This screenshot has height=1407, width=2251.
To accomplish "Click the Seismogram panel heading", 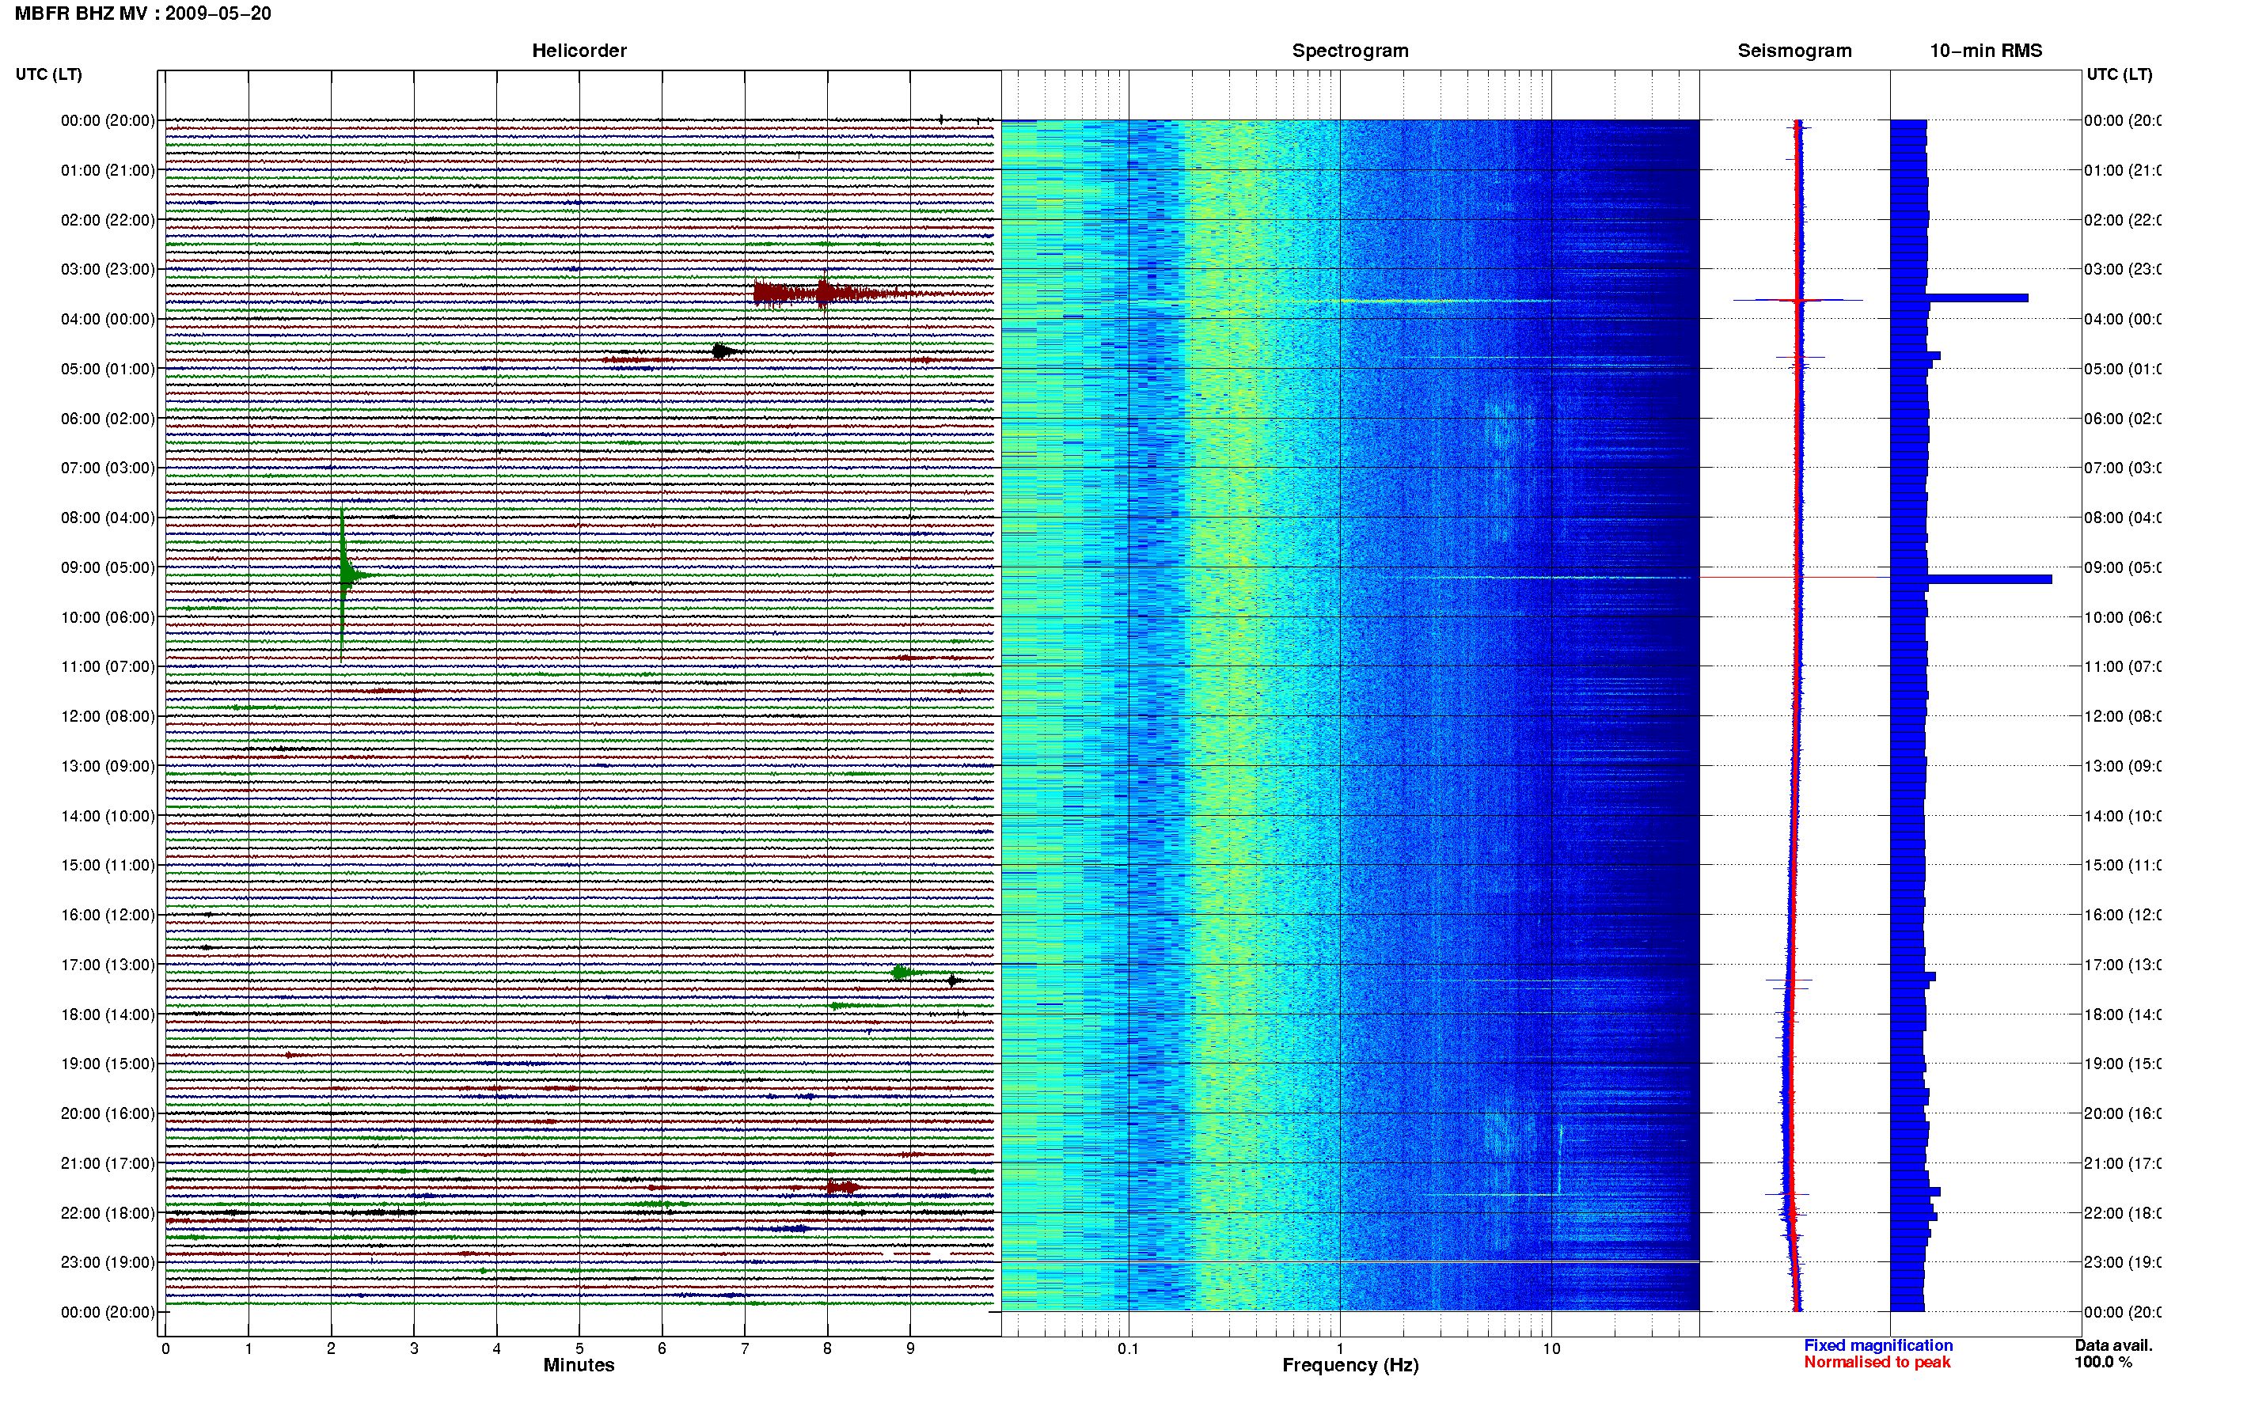I will coord(1794,51).
